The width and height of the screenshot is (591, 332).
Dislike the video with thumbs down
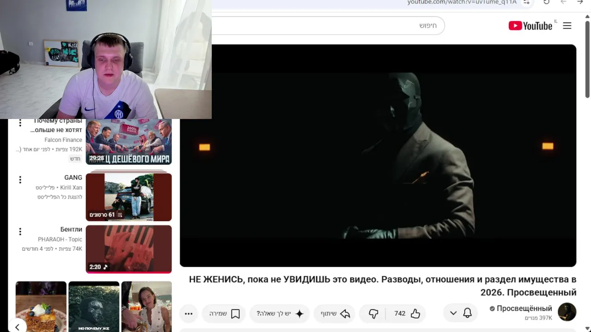[x=374, y=314]
